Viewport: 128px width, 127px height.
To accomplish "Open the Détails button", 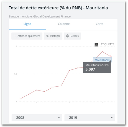I will 72,36.
